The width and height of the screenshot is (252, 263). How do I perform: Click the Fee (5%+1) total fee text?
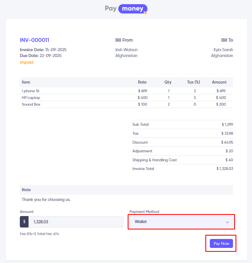click(39, 234)
